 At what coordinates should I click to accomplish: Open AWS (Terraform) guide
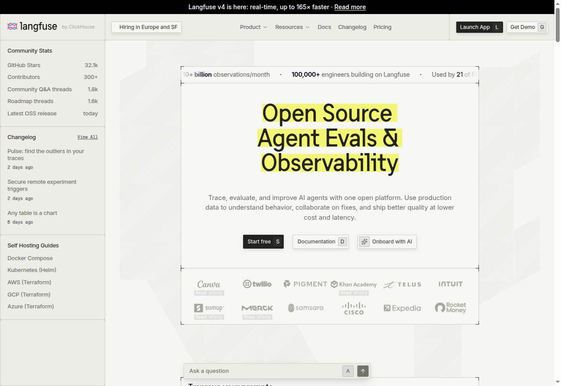pos(29,282)
